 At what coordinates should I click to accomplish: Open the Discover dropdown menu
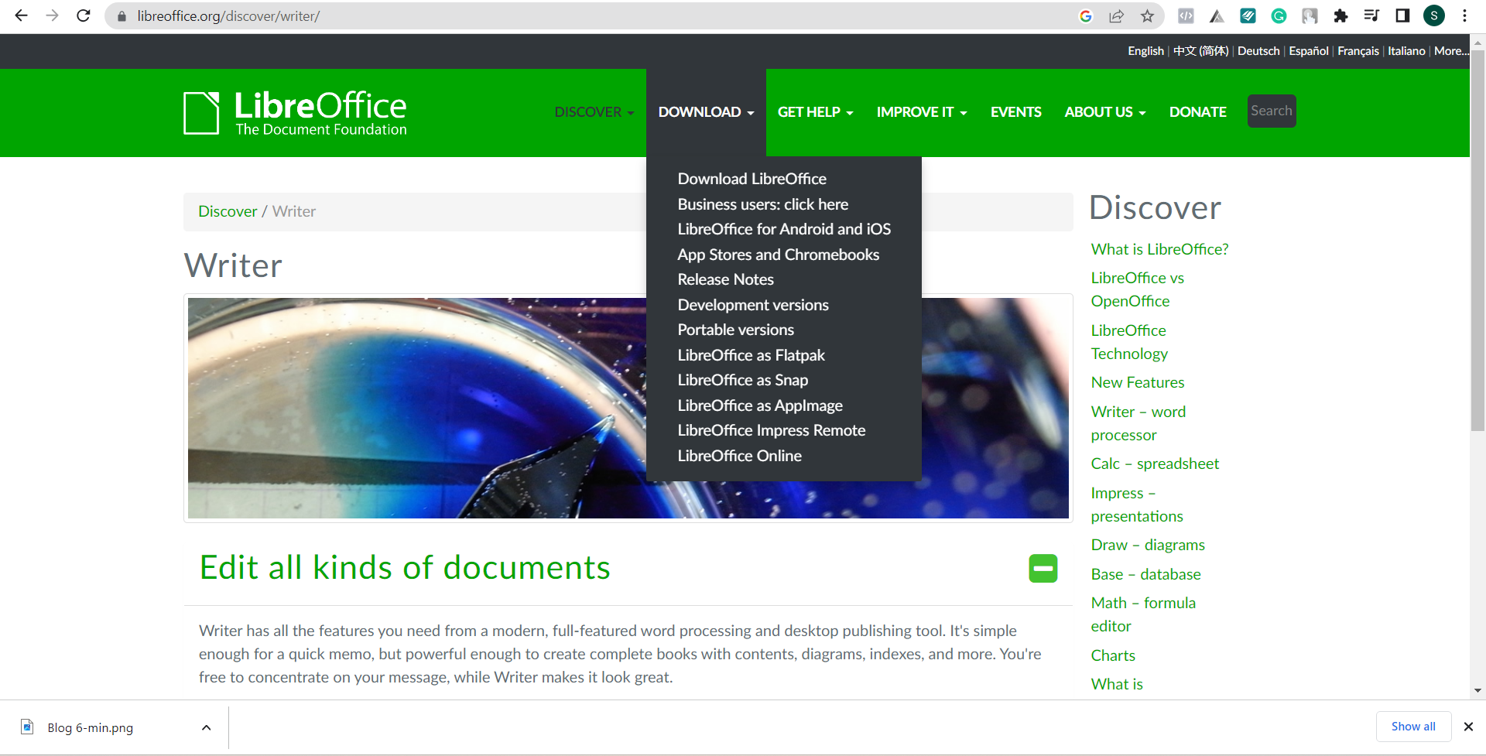pyautogui.click(x=594, y=112)
